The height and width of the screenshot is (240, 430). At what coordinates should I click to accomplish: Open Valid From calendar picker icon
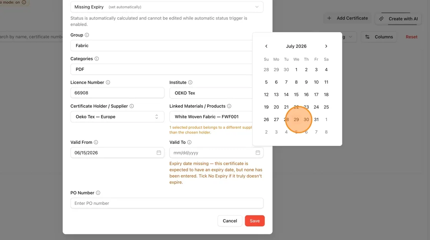pos(159,153)
